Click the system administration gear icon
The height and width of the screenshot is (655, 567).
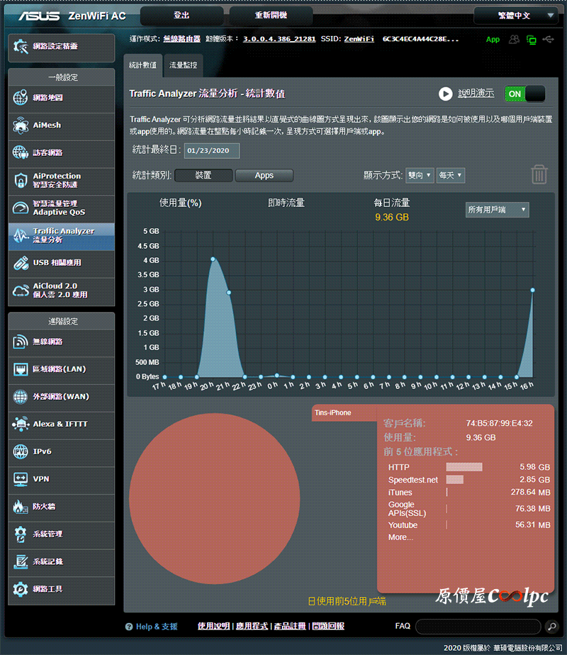click(x=21, y=534)
